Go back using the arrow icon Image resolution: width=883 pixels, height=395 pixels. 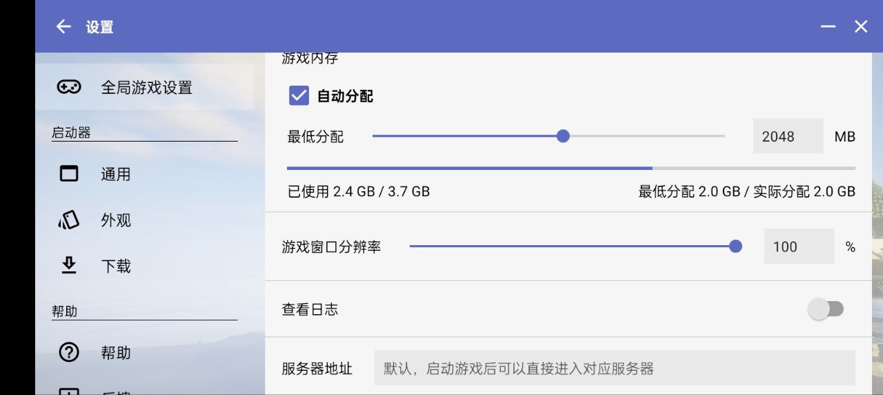[x=63, y=26]
